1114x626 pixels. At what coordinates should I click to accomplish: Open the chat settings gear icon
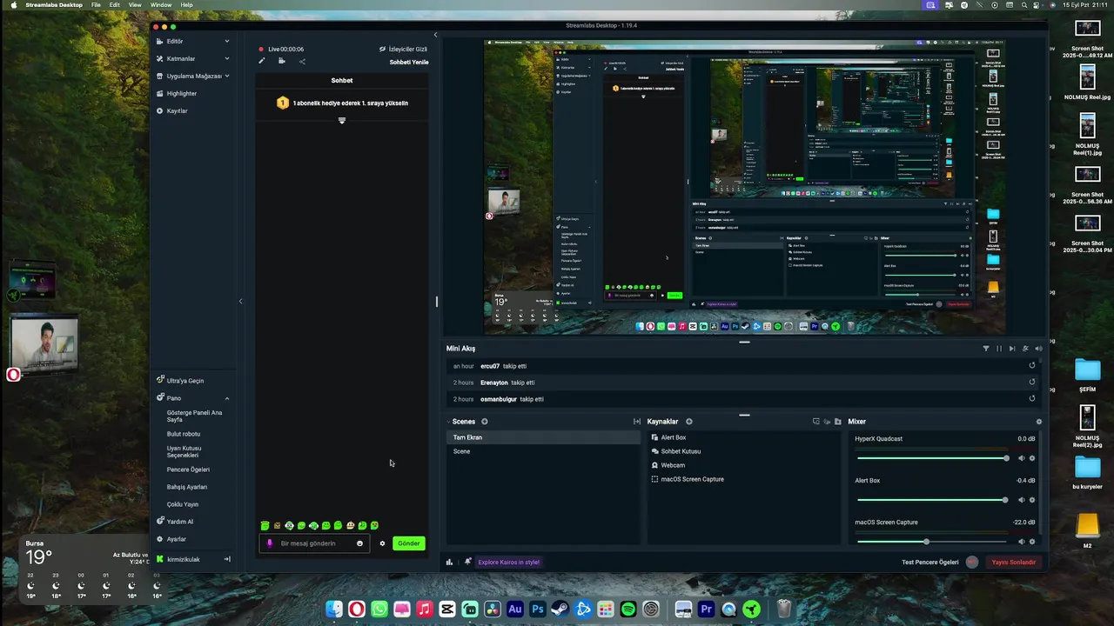(x=382, y=543)
